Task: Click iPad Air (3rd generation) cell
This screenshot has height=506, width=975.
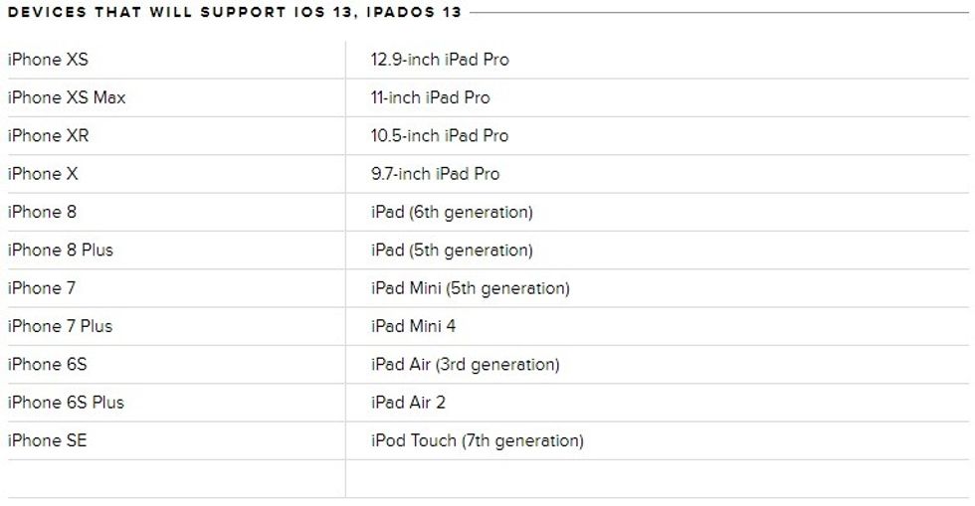Action: pyautogui.click(x=465, y=365)
